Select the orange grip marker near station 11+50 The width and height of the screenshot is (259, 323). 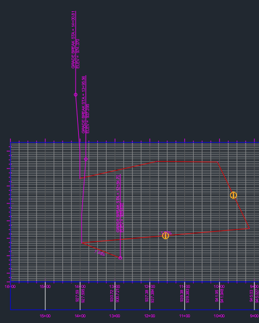tap(165, 235)
